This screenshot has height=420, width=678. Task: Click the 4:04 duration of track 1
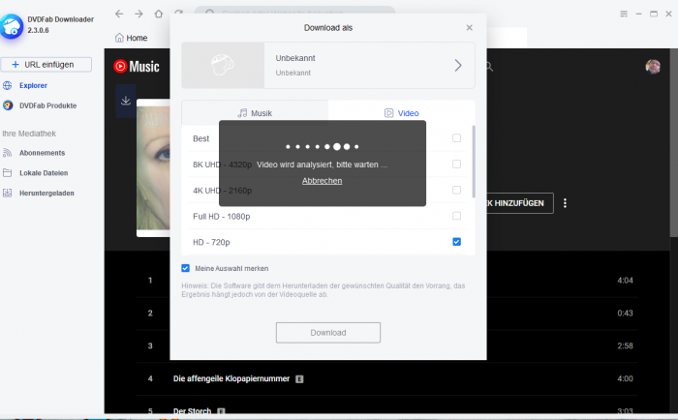click(625, 281)
